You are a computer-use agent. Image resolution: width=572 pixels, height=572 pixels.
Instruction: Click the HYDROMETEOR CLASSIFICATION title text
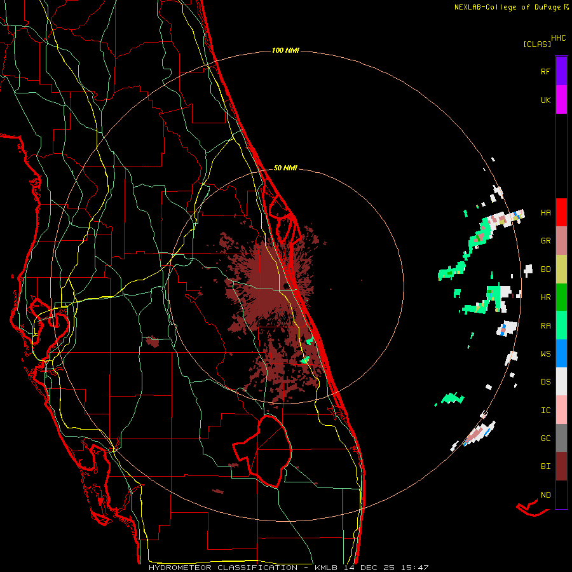tap(223, 568)
